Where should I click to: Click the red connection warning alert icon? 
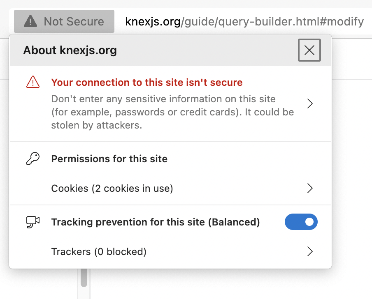pyautogui.click(x=33, y=82)
